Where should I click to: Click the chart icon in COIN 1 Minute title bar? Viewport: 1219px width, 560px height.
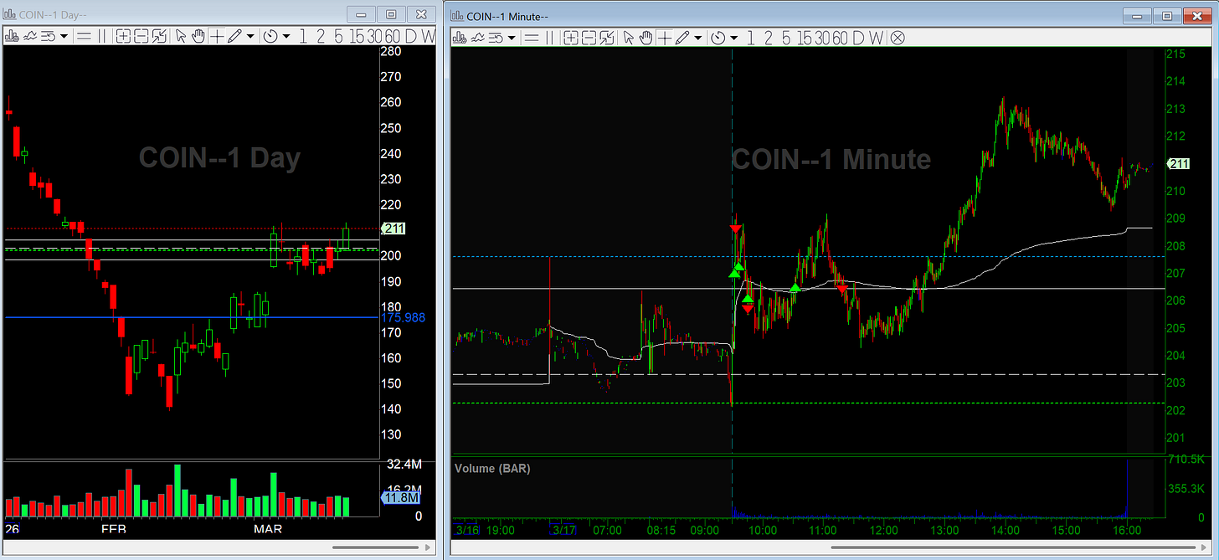pos(458,16)
